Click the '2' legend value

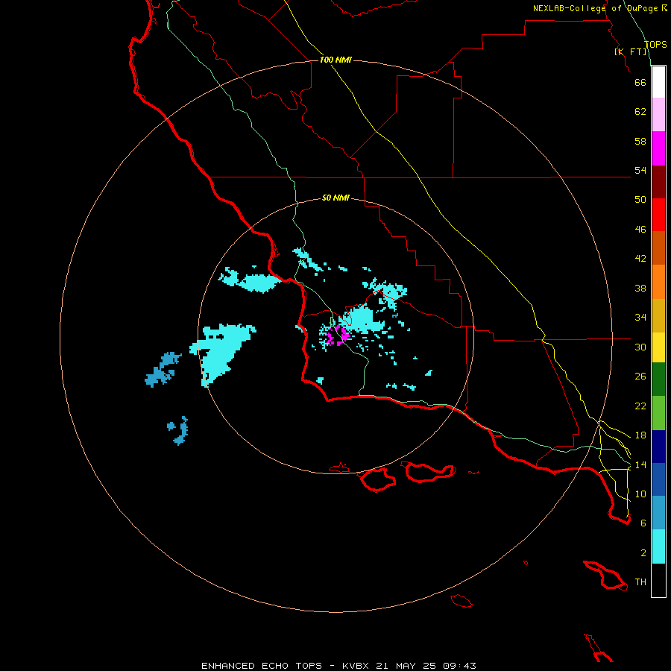pyautogui.click(x=643, y=553)
